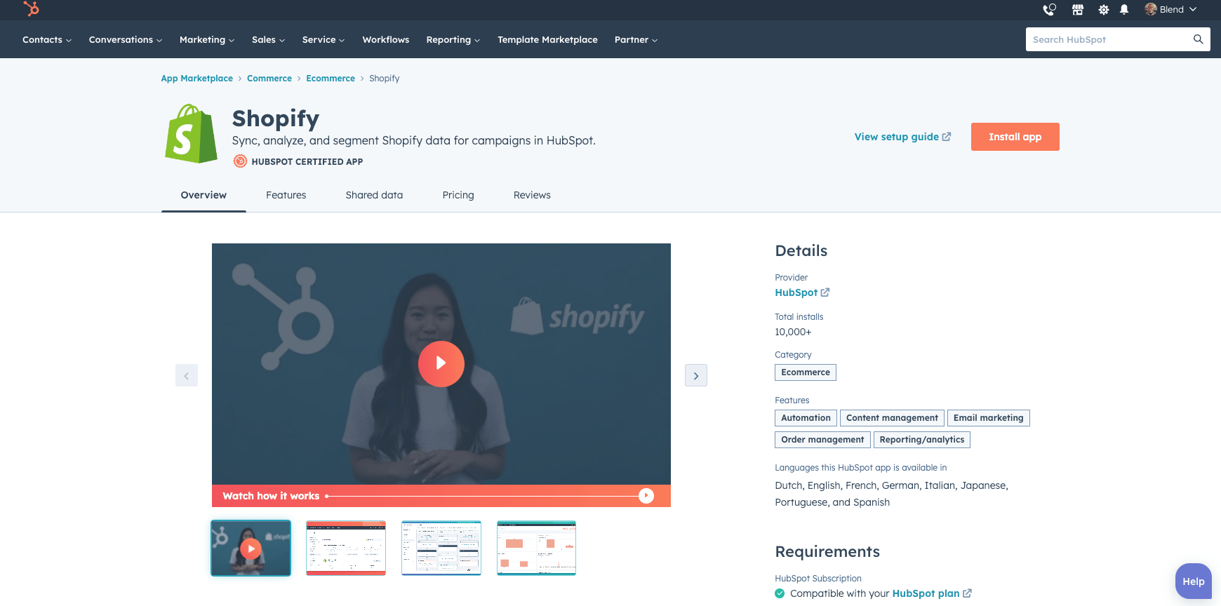Open the View setup guide link
The width and height of the screenshot is (1221, 606).
point(902,137)
